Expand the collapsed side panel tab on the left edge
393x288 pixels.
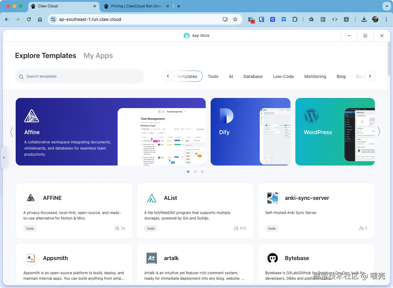[4, 158]
